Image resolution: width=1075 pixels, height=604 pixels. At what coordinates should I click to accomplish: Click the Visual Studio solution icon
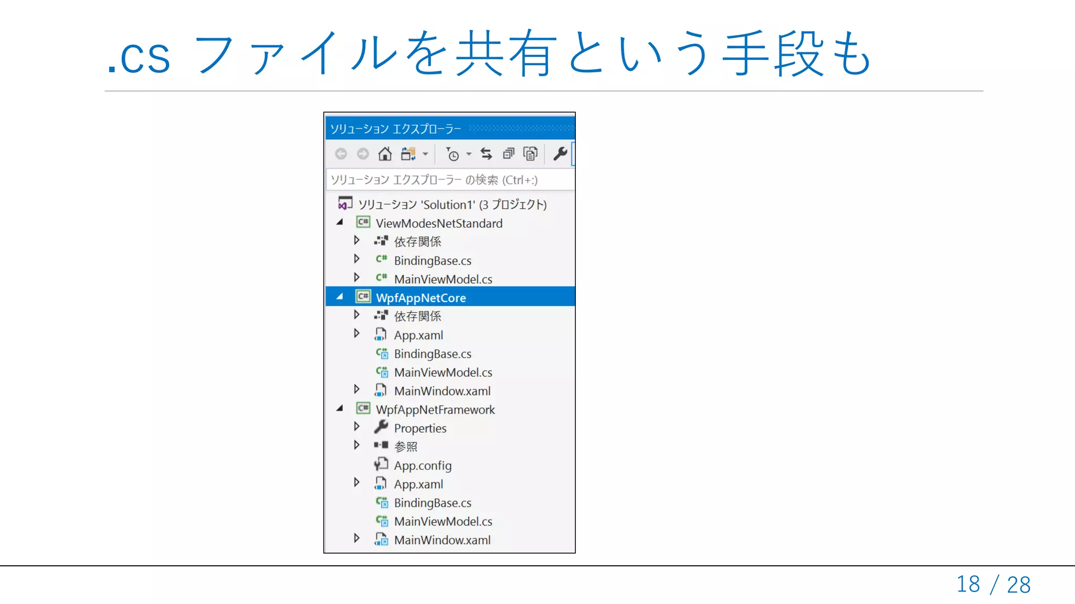pos(345,203)
